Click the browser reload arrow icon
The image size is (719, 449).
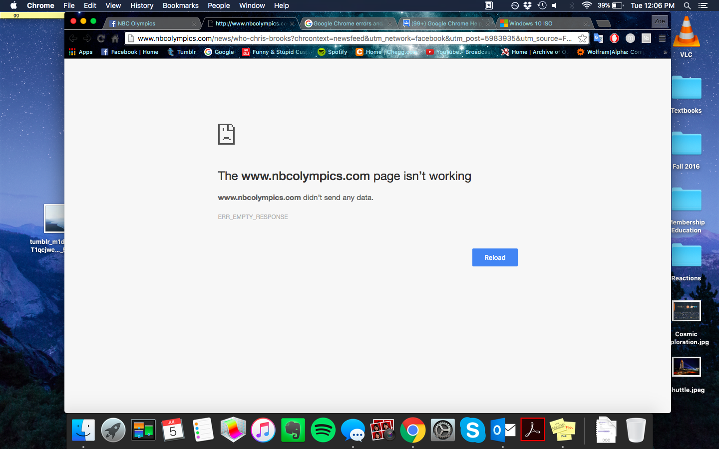101,38
